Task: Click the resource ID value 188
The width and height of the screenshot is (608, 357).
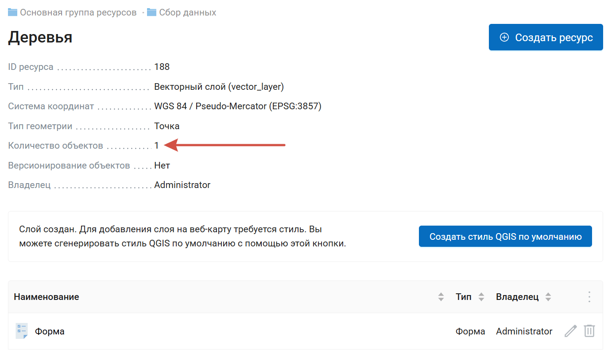Action: pos(162,67)
